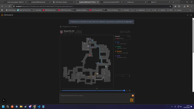Open Steam from the taskbar
The height and width of the screenshot is (109, 194).
click(25, 106)
